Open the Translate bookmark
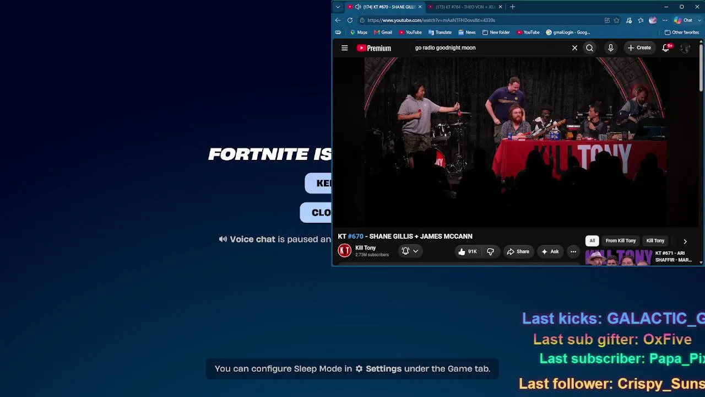This screenshot has width=705, height=397. [440, 33]
